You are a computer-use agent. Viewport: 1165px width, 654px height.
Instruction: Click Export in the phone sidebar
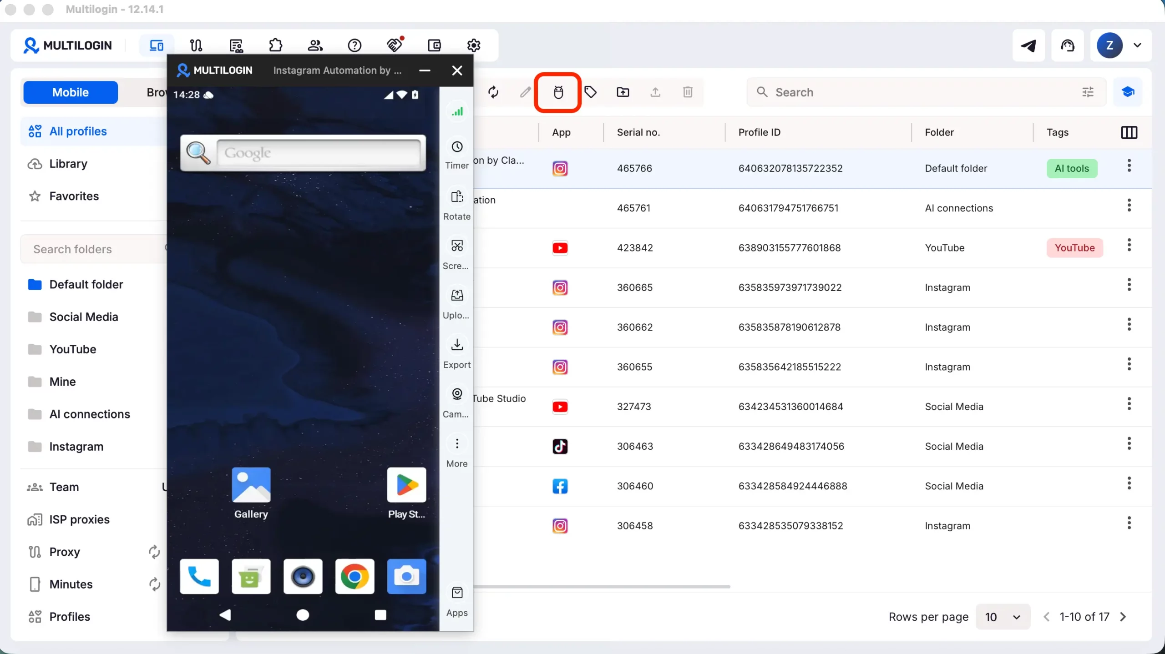457,353
